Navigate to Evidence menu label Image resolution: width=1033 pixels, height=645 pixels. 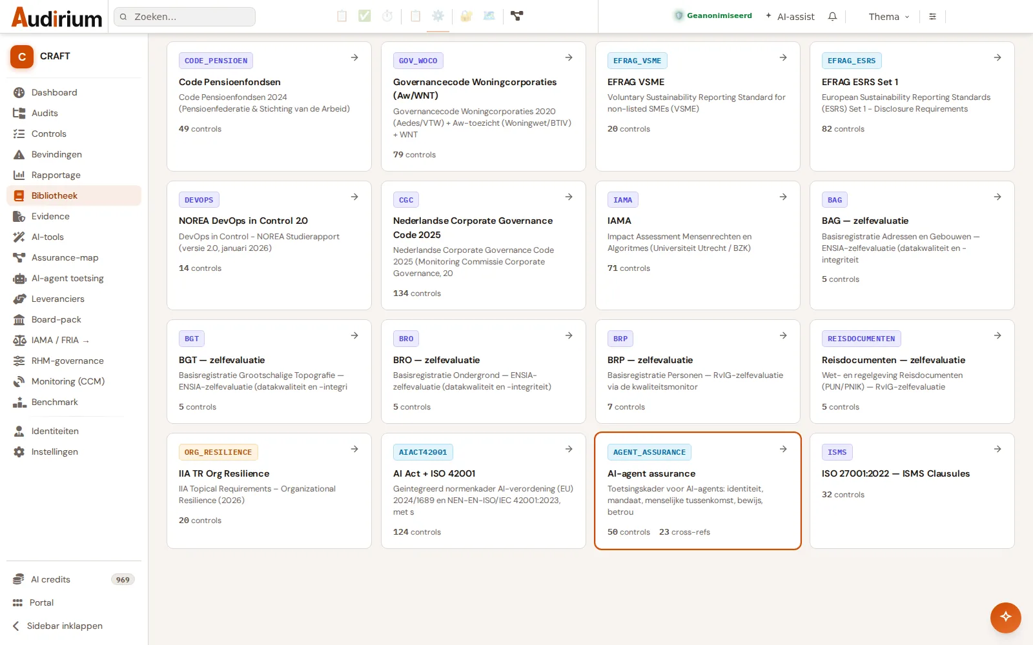50,216
